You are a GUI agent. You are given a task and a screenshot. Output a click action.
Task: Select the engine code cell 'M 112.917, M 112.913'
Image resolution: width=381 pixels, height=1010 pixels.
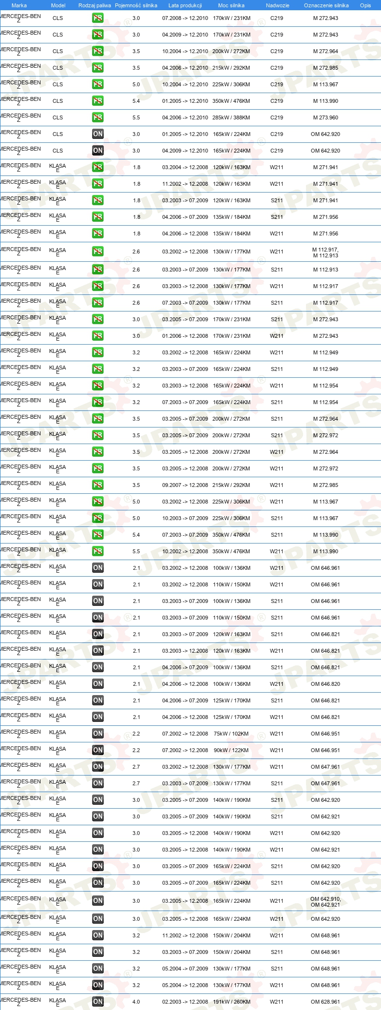coord(325,252)
